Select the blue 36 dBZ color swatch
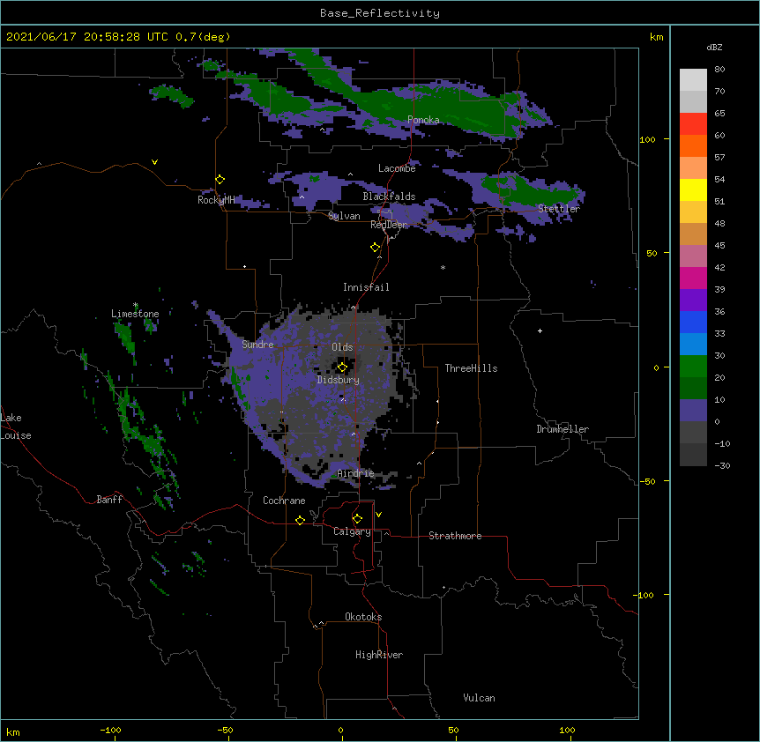The image size is (760, 742). (x=693, y=322)
